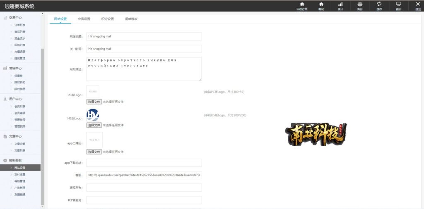Click the PC版Logo placeholder image
This screenshot has height=209, width=424.
tap(93, 92)
